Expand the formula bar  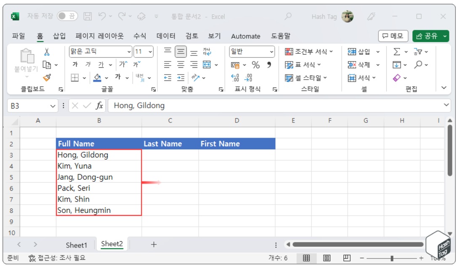[446, 105]
